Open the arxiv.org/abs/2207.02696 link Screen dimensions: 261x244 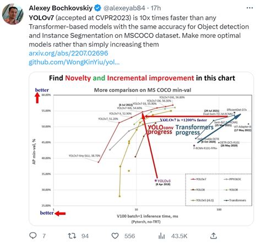68,53
